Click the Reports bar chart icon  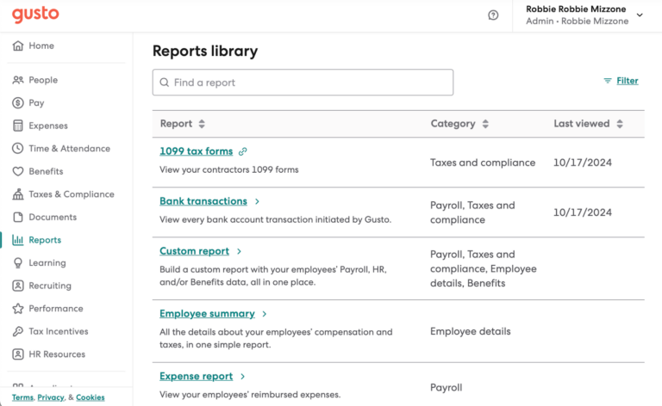click(18, 240)
